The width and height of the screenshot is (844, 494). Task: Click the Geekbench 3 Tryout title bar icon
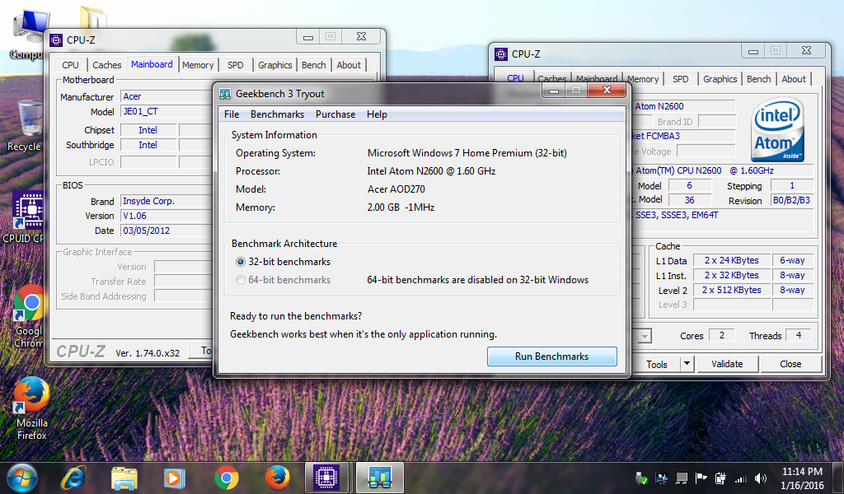pyautogui.click(x=225, y=94)
